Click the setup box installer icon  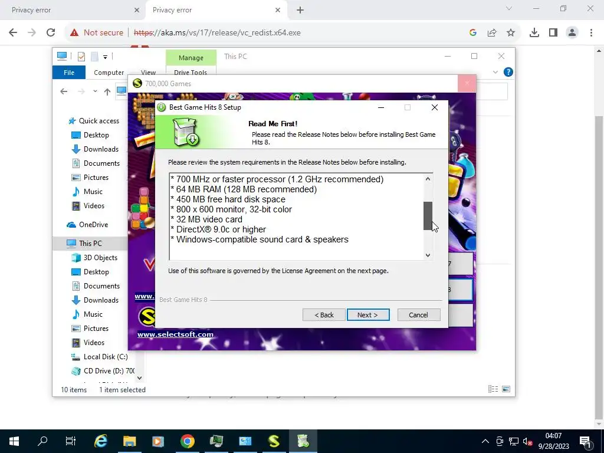[185, 132]
